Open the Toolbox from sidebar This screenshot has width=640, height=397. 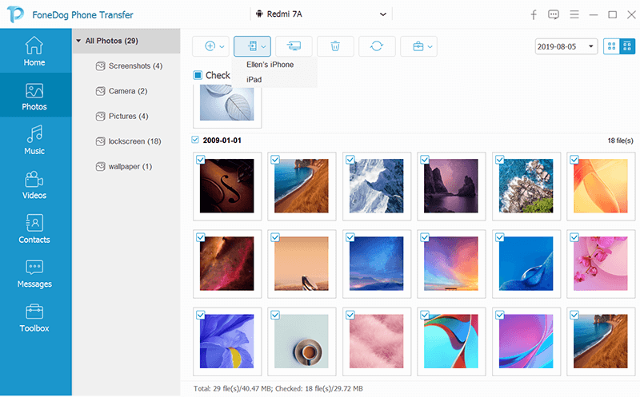coord(34,317)
